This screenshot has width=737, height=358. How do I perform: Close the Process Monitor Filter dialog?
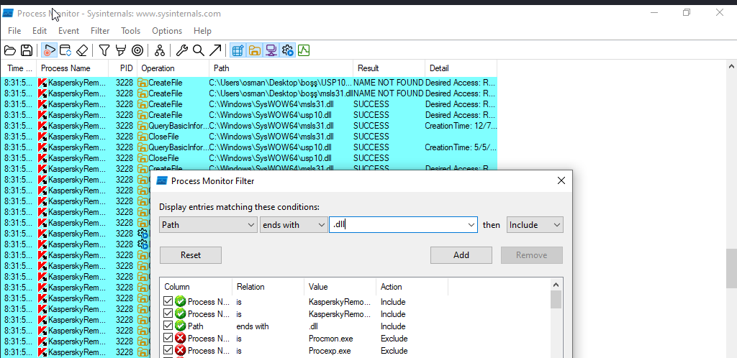(x=561, y=180)
